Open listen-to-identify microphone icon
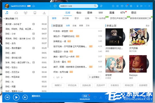155x103 pixels. [x=101, y=6]
